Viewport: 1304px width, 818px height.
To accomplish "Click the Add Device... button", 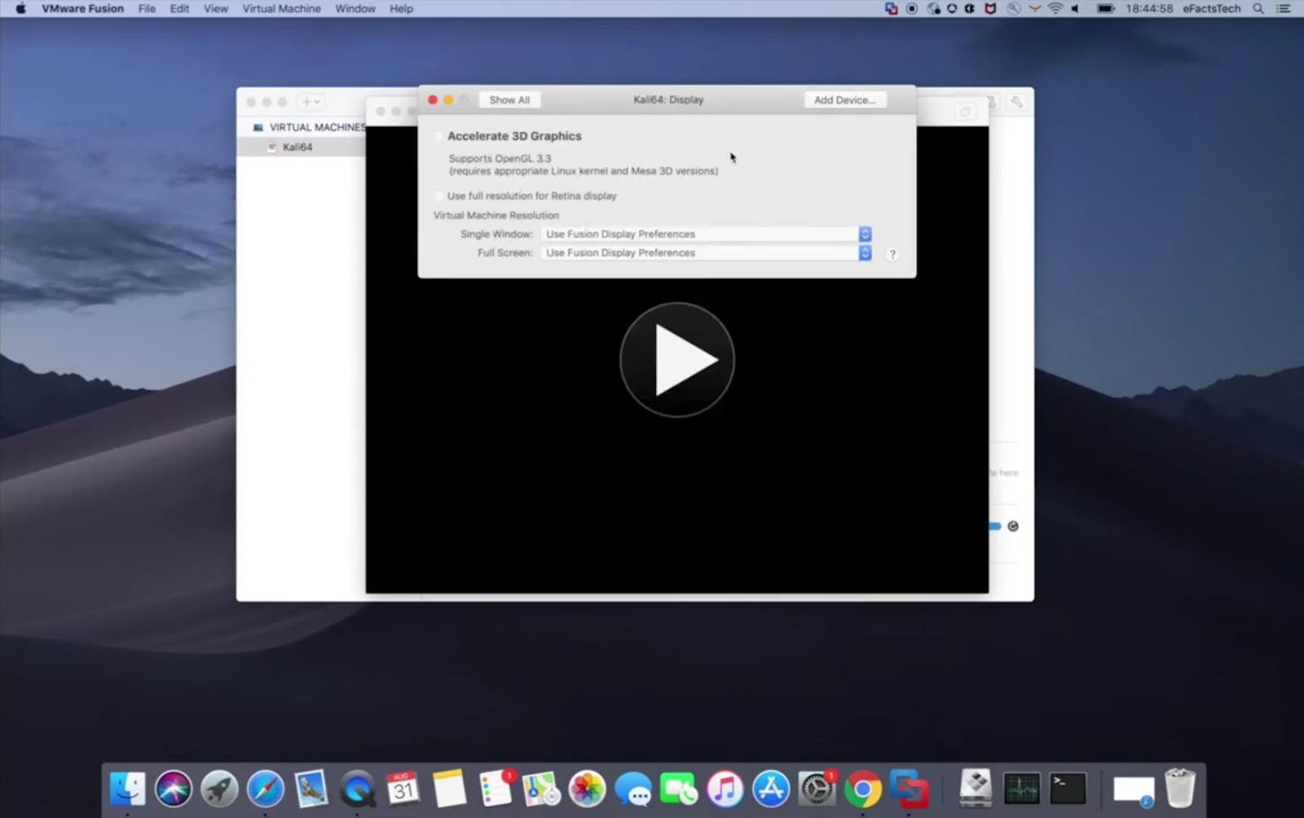I will (x=845, y=99).
